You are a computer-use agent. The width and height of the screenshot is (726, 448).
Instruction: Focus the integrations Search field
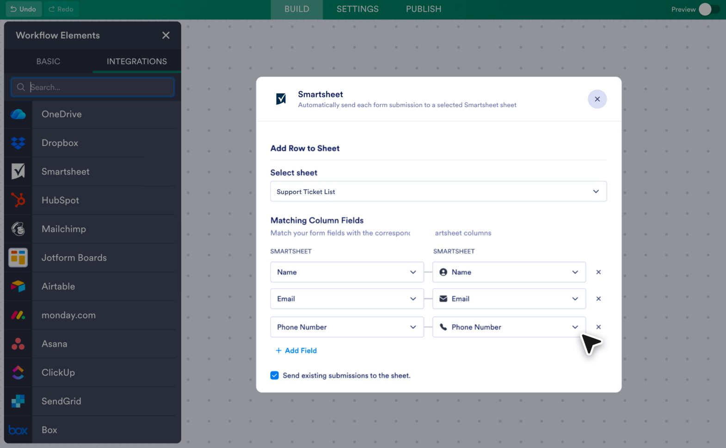click(x=92, y=87)
